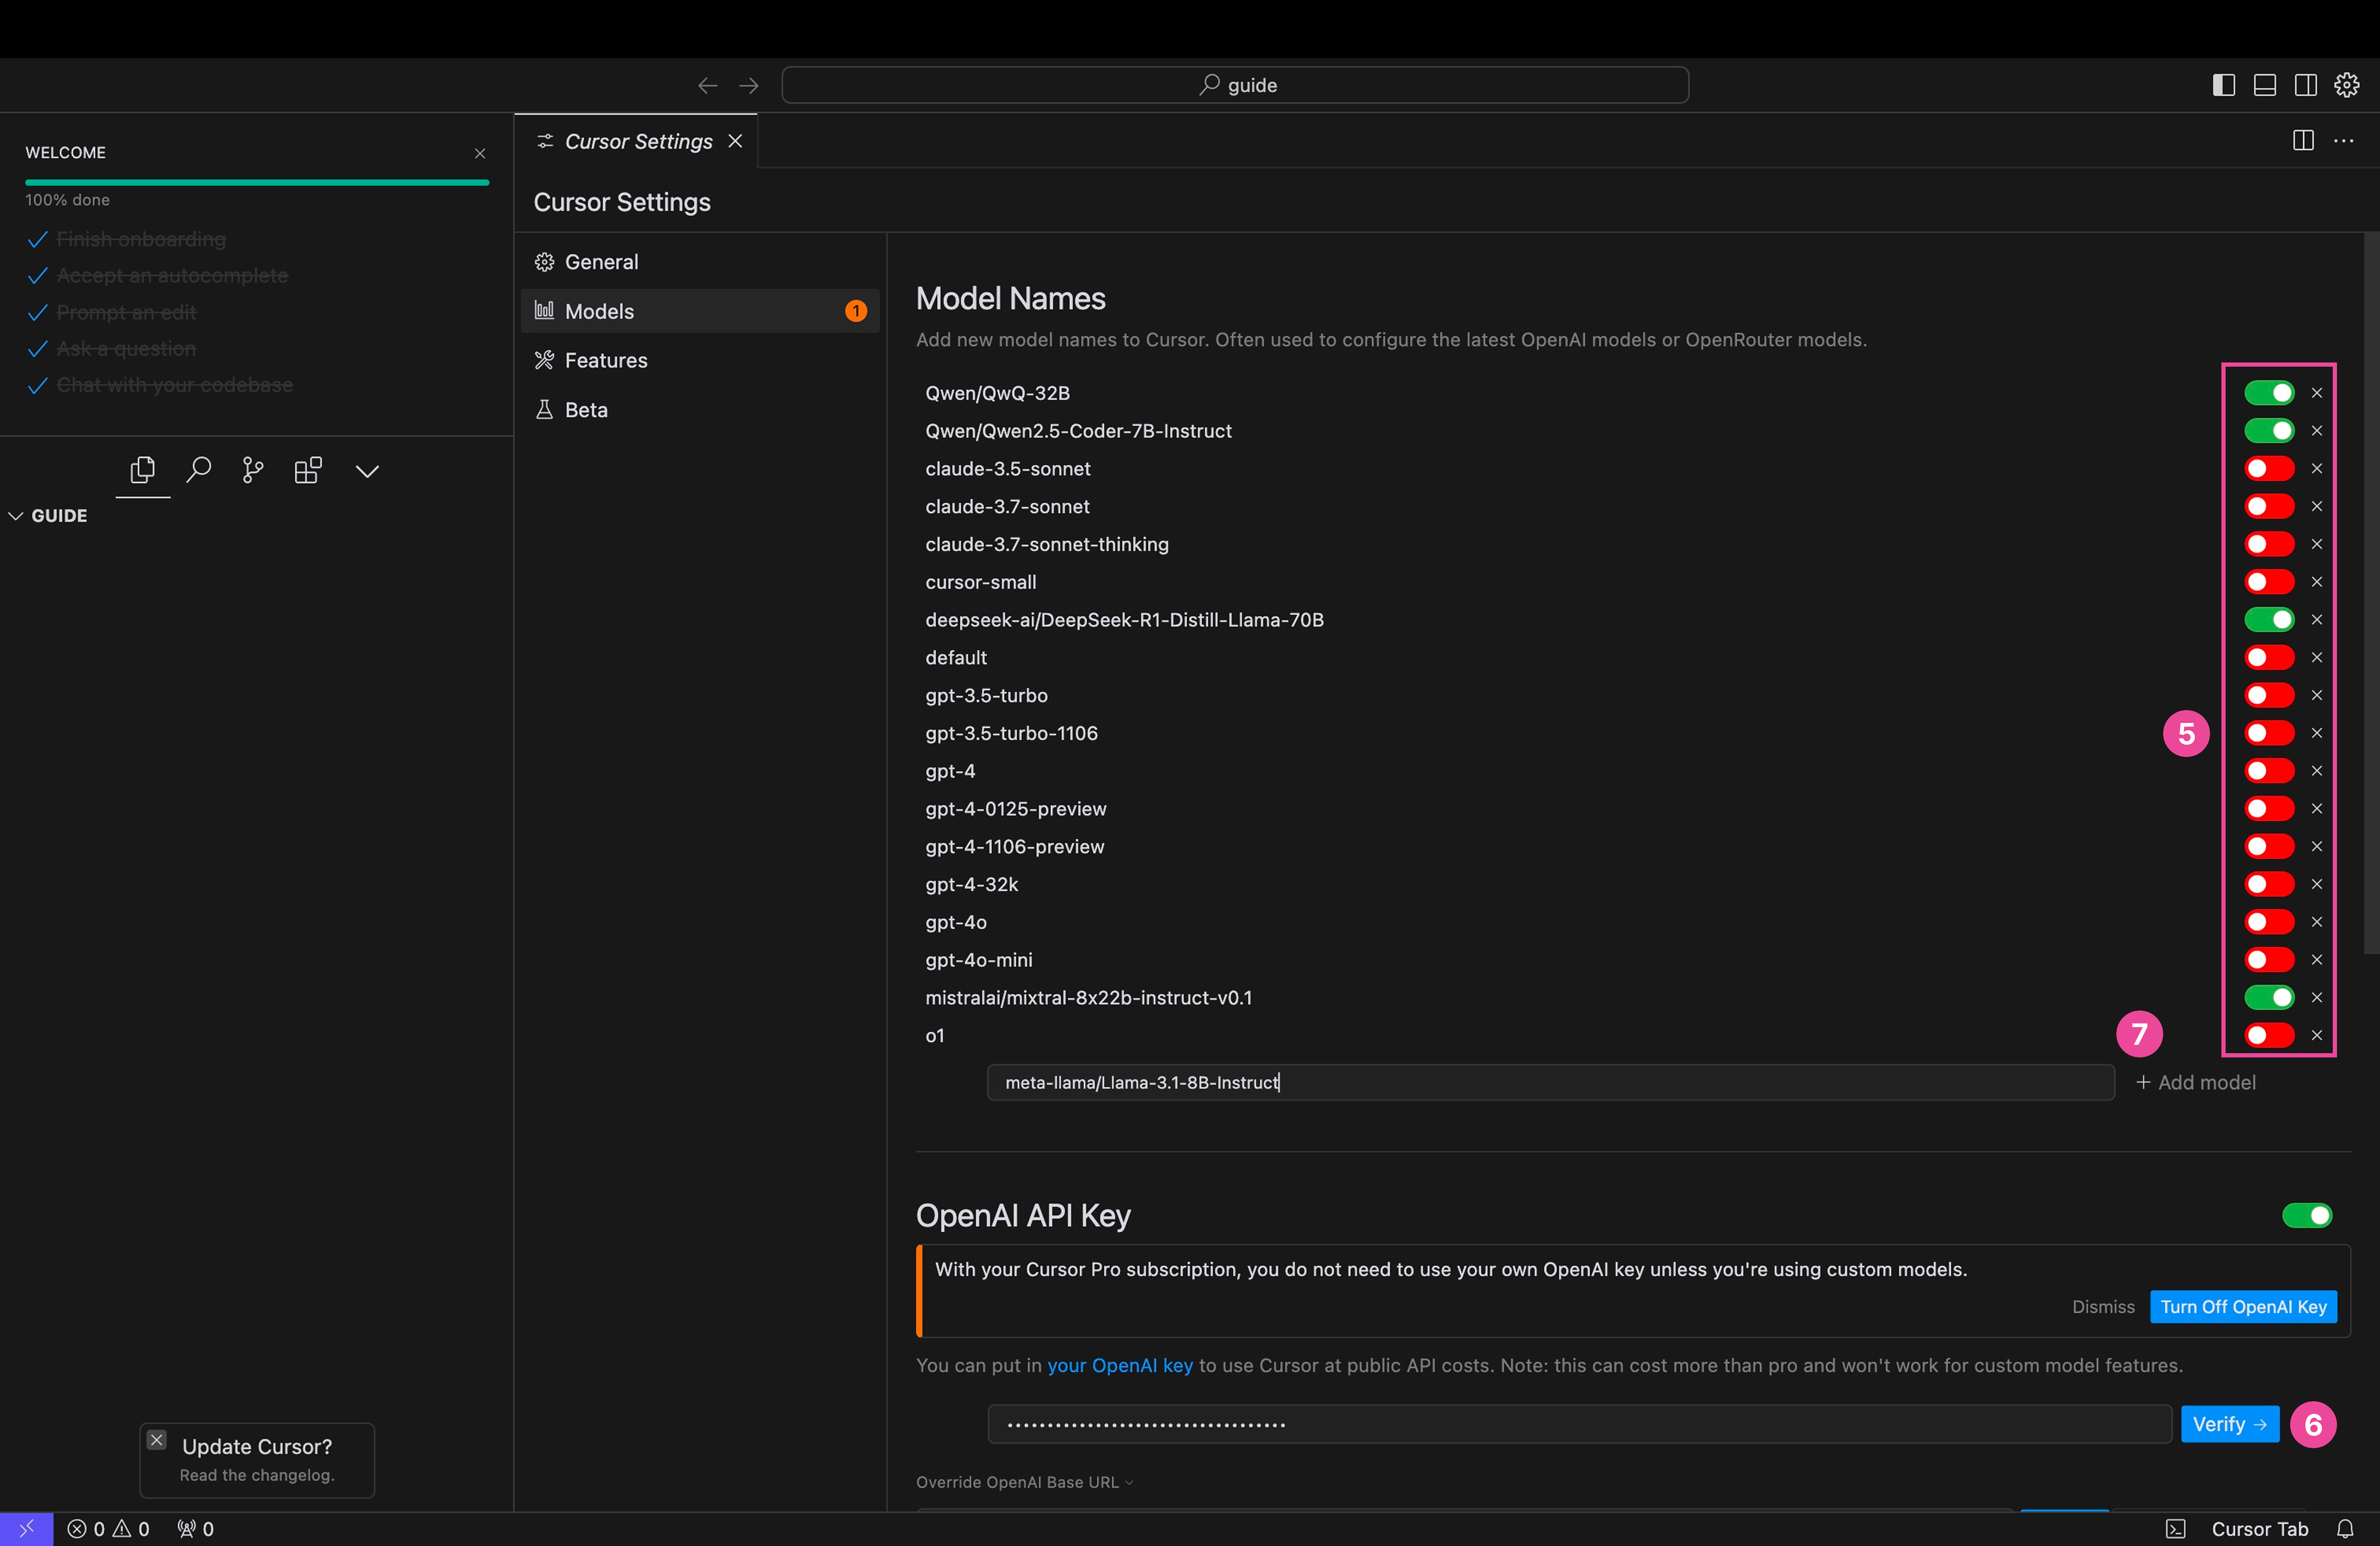Open the Features settings section

tap(700, 360)
